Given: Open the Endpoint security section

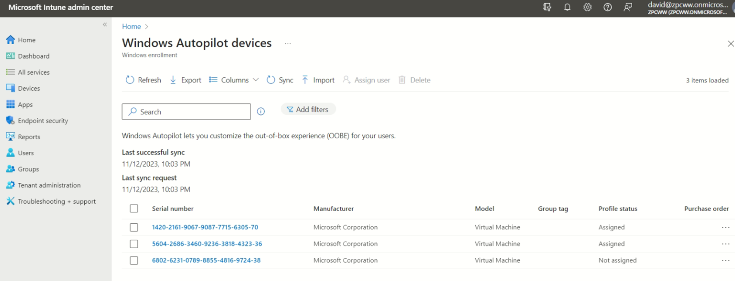Looking at the screenshot, I should [x=42, y=120].
